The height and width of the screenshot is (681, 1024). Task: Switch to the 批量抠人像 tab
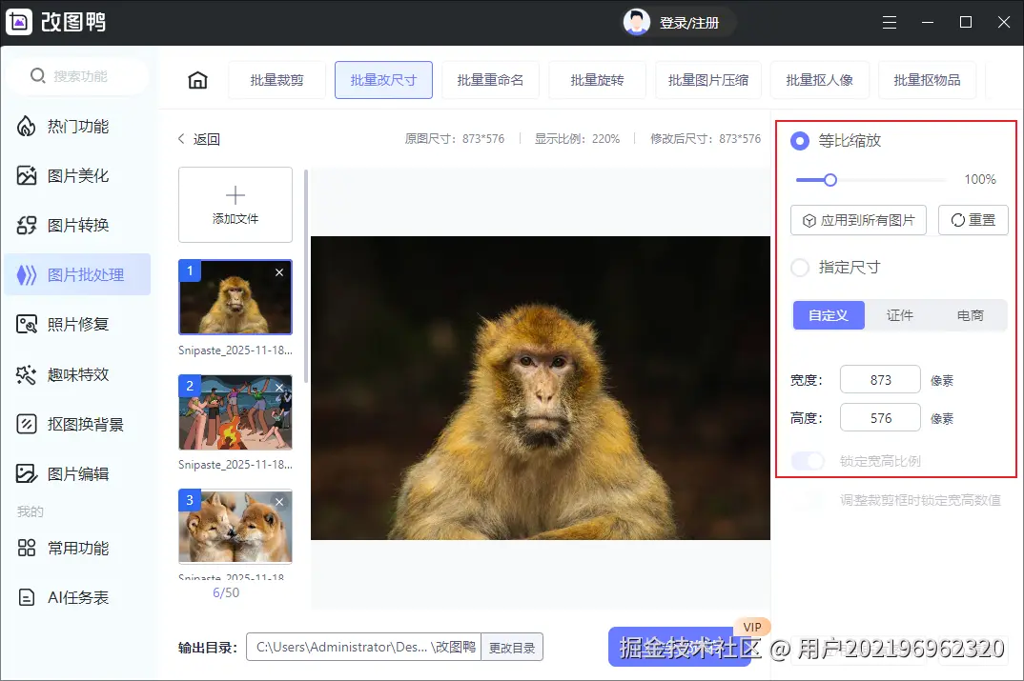[x=820, y=80]
